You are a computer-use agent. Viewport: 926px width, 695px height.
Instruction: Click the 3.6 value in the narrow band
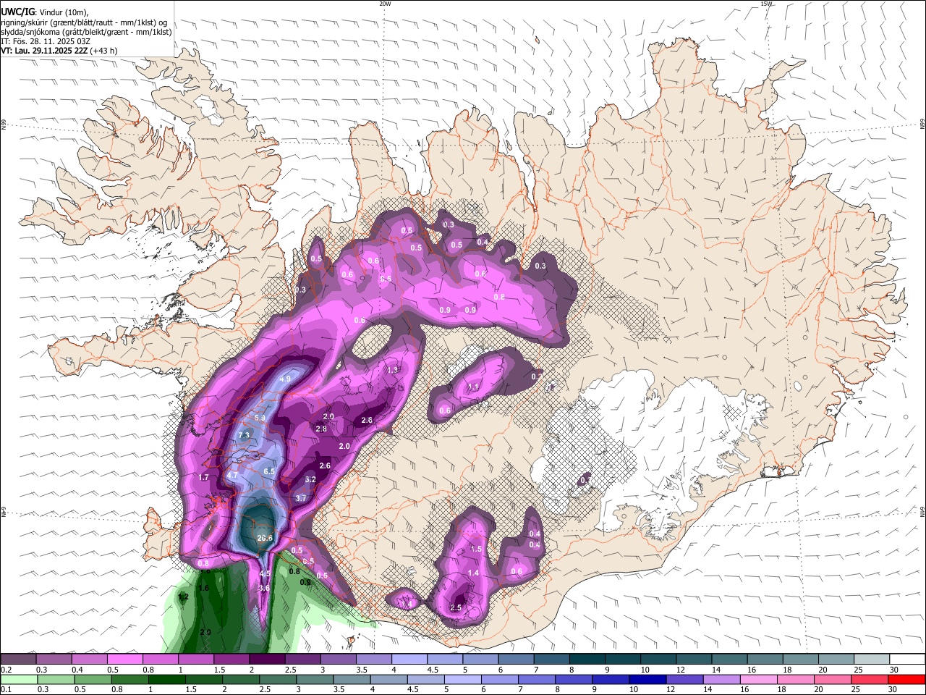(264, 589)
